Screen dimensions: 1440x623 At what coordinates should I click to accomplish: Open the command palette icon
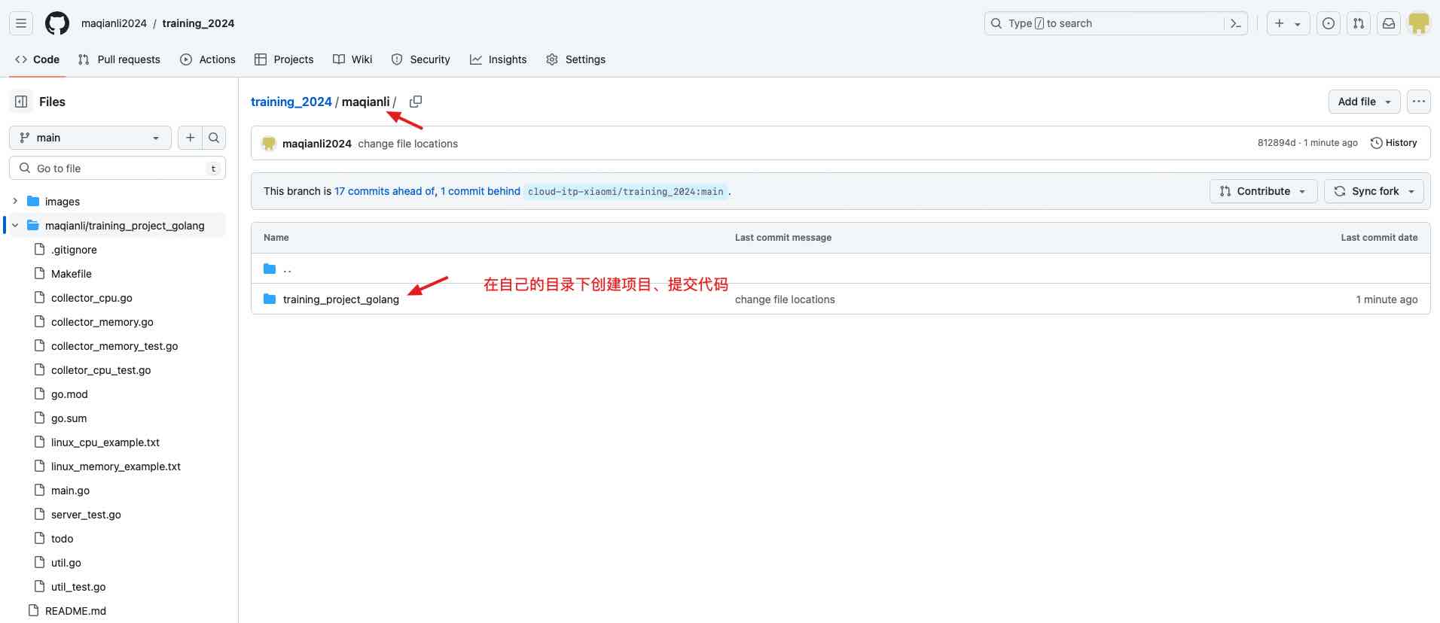pyautogui.click(x=1235, y=23)
